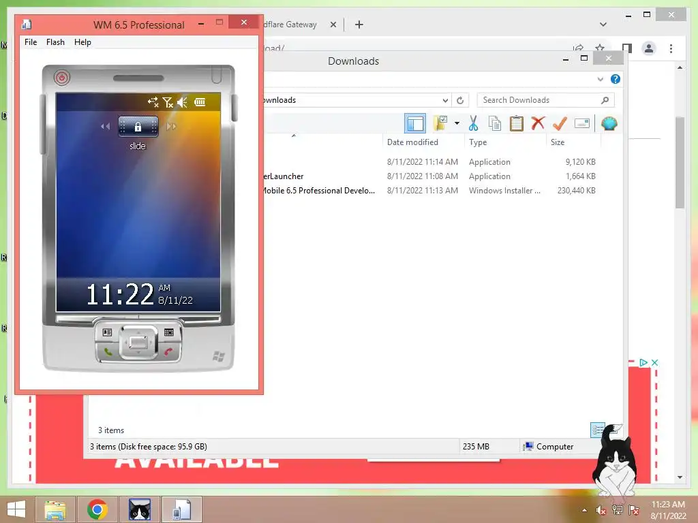Toggle the preview pane layout button
The height and width of the screenshot is (523, 698).
pos(415,124)
